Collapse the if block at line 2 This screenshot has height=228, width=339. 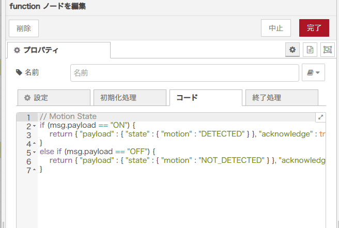[34, 126]
